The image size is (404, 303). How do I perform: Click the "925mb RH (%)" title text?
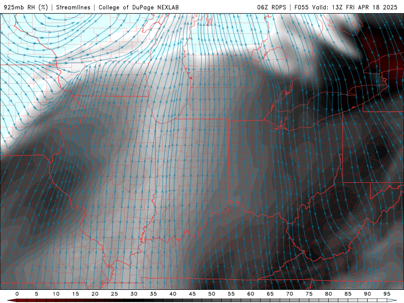click(26, 7)
